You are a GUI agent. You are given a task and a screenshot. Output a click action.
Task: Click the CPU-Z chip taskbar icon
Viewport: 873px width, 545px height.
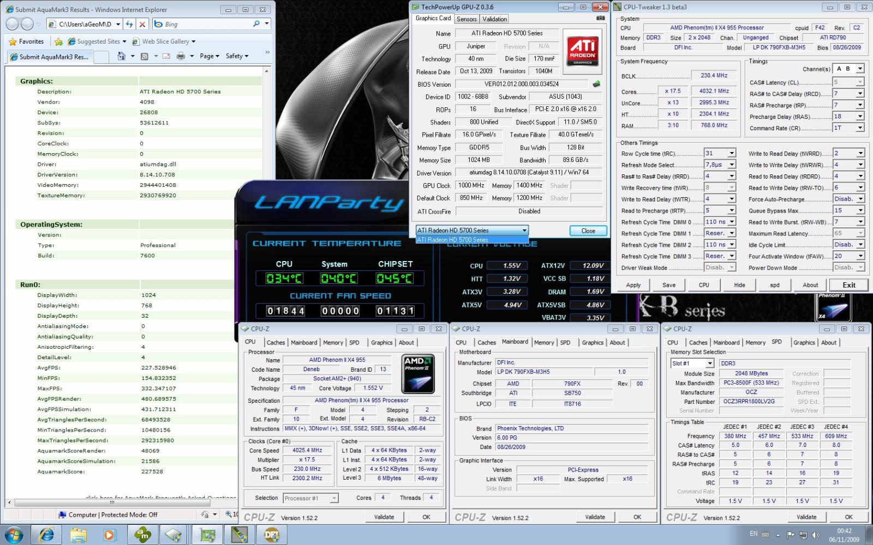[x=175, y=535]
